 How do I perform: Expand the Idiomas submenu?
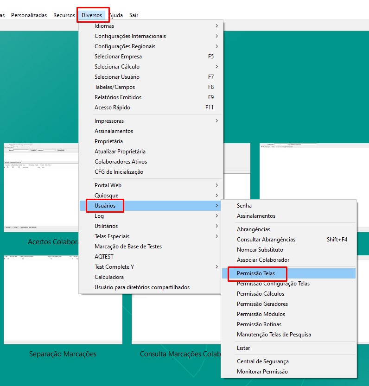[x=104, y=26]
